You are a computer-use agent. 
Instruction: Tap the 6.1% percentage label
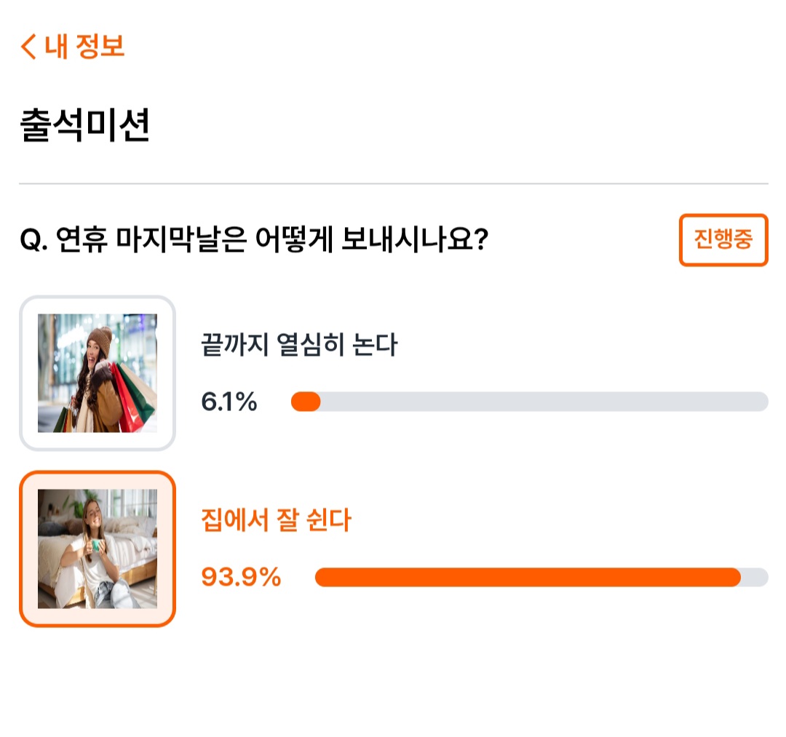pos(229,402)
